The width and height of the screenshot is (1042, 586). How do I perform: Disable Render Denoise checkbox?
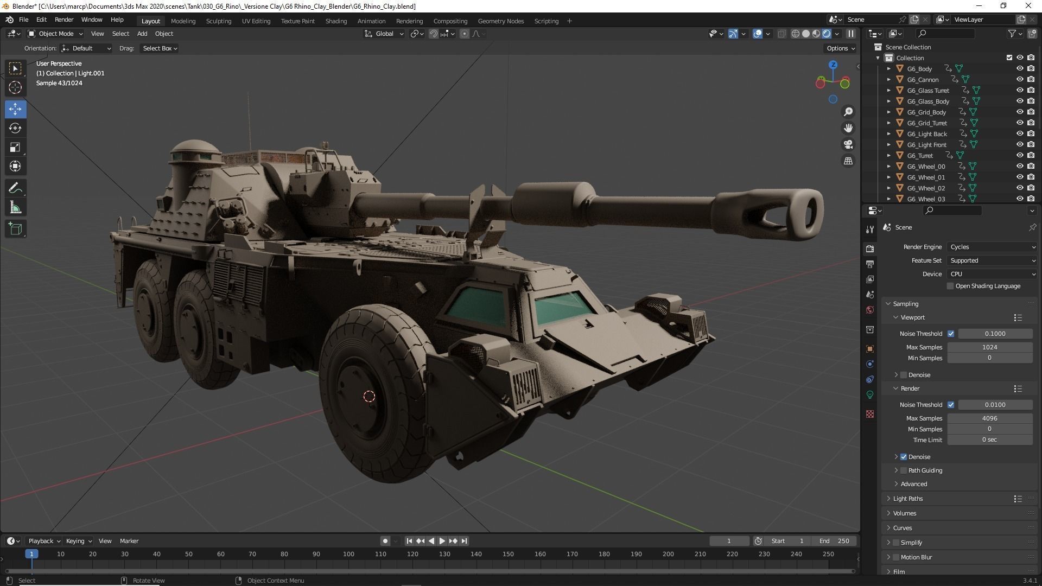point(904,457)
